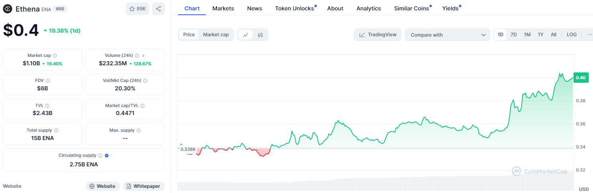Select the Market cap toggle
The image size is (593, 193).
(216, 35)
